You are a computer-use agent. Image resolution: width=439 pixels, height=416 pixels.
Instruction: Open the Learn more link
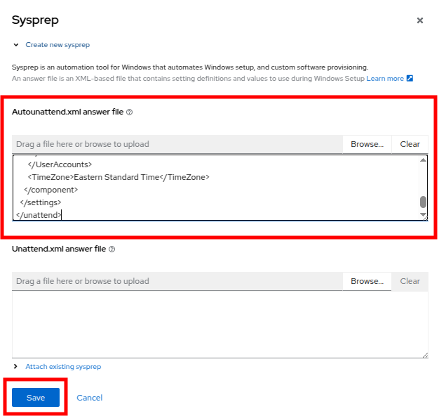coord(385,79)
